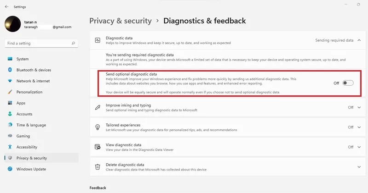Click the Windows Update sync icon

[x=10, y=169]
